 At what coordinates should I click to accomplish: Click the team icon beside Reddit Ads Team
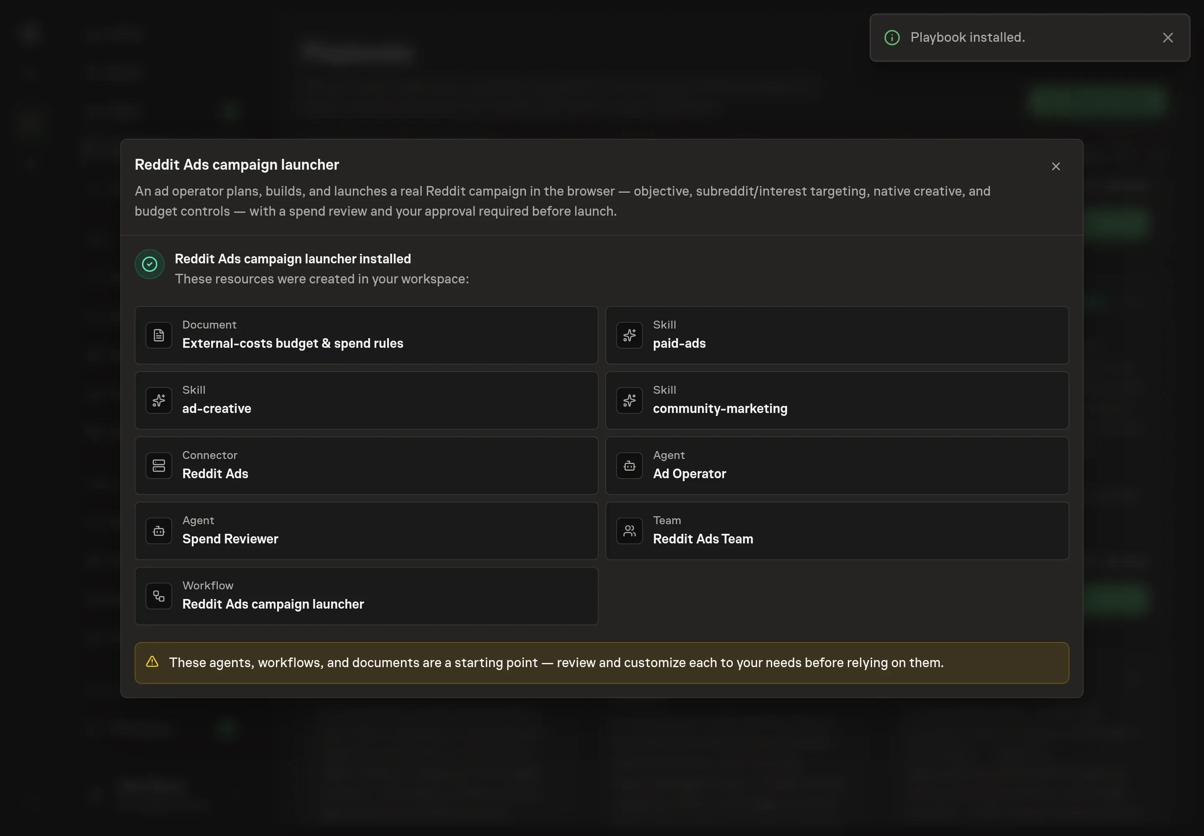click(629, 530)
